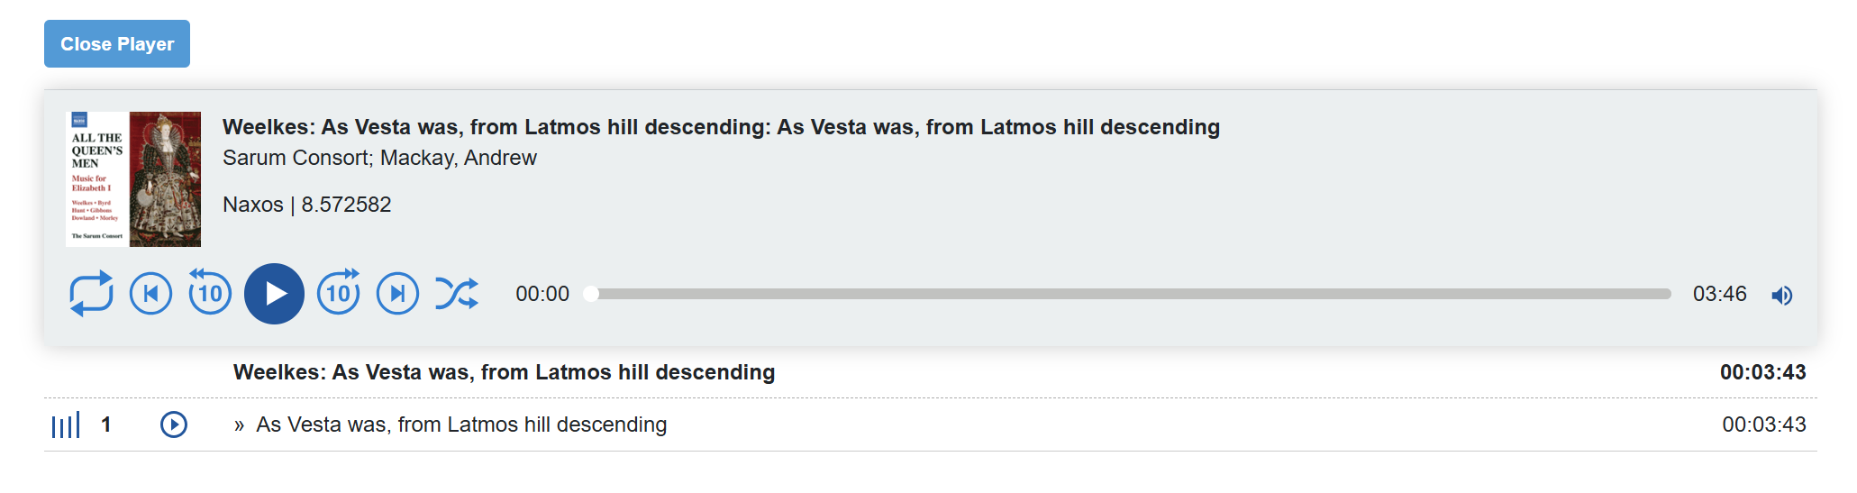This screenshot has height=493, width=1857.
Task: Click the now-playing title in the player
Action: tap(721, 127)
